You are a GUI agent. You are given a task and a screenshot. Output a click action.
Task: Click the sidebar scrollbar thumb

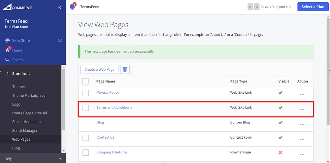coord(64,99)
